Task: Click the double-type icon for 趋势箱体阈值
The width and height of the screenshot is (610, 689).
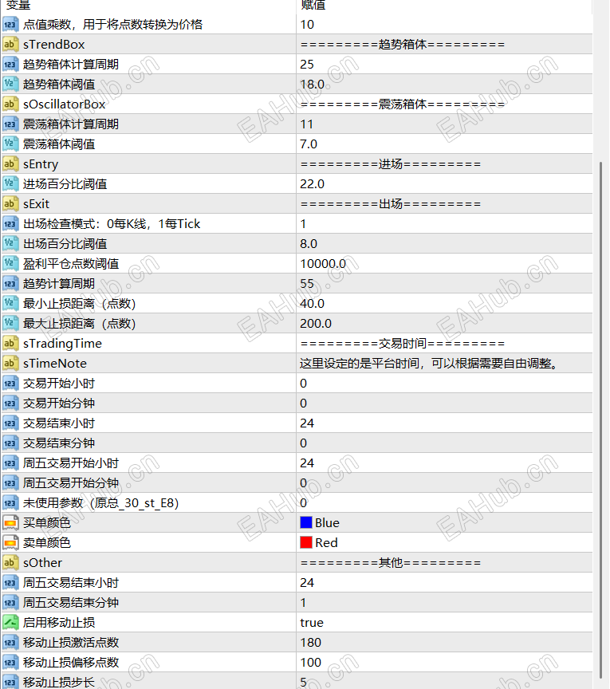Action: pyautogui.click(x=10, y=84)
